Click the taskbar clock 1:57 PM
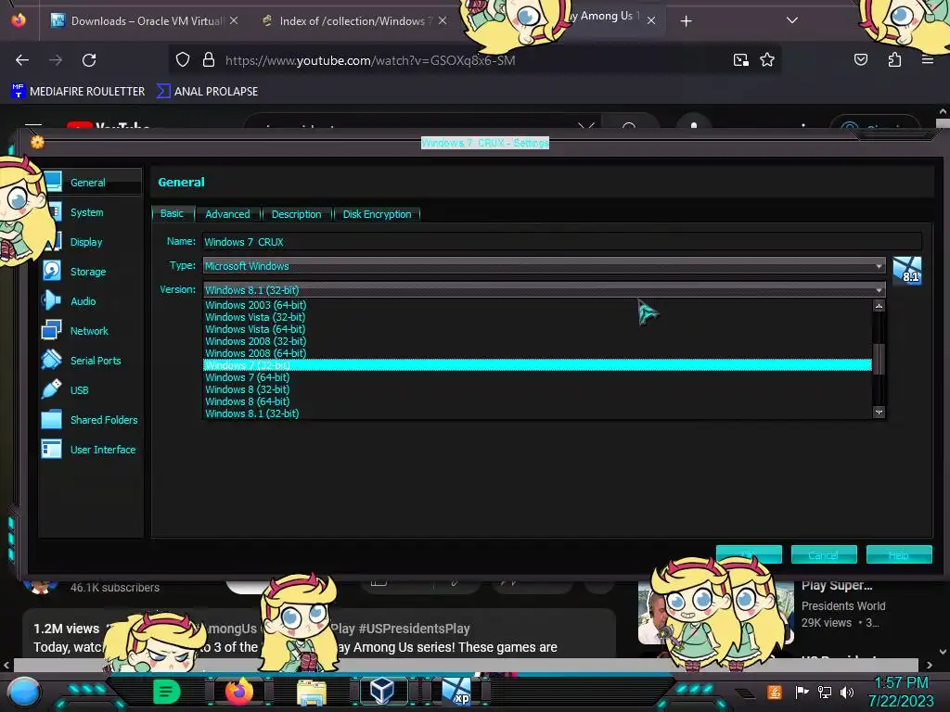Image resolution: width=950 pixels, height=712 pixels. pos(902,683)
